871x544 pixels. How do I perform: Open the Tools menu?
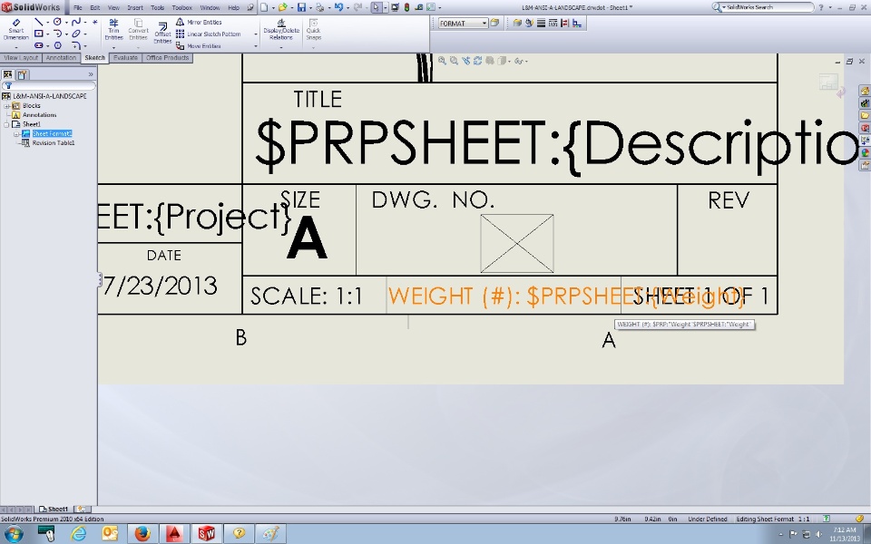coord(157,8)
